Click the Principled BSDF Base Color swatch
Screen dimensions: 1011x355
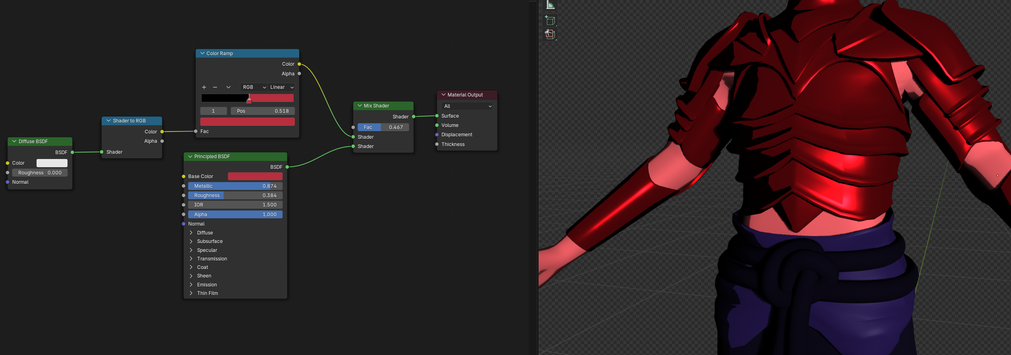[255, 176]
